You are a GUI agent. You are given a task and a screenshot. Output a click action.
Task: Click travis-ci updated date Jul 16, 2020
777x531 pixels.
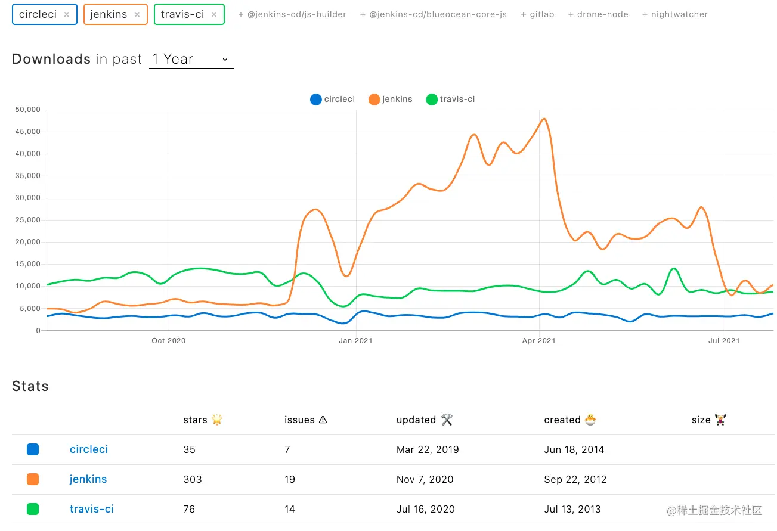pyautogui.click(x=426, y=509)
